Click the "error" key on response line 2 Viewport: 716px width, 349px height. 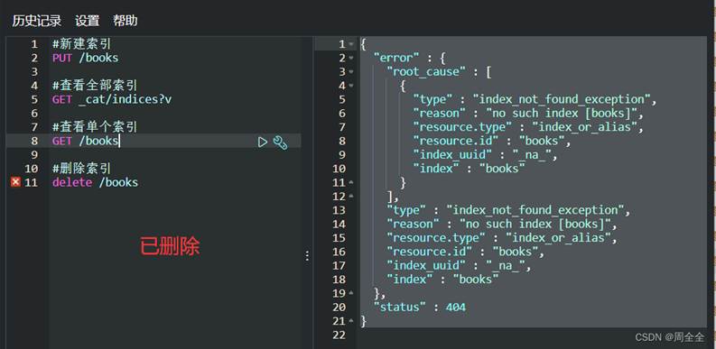coord(396,58)
